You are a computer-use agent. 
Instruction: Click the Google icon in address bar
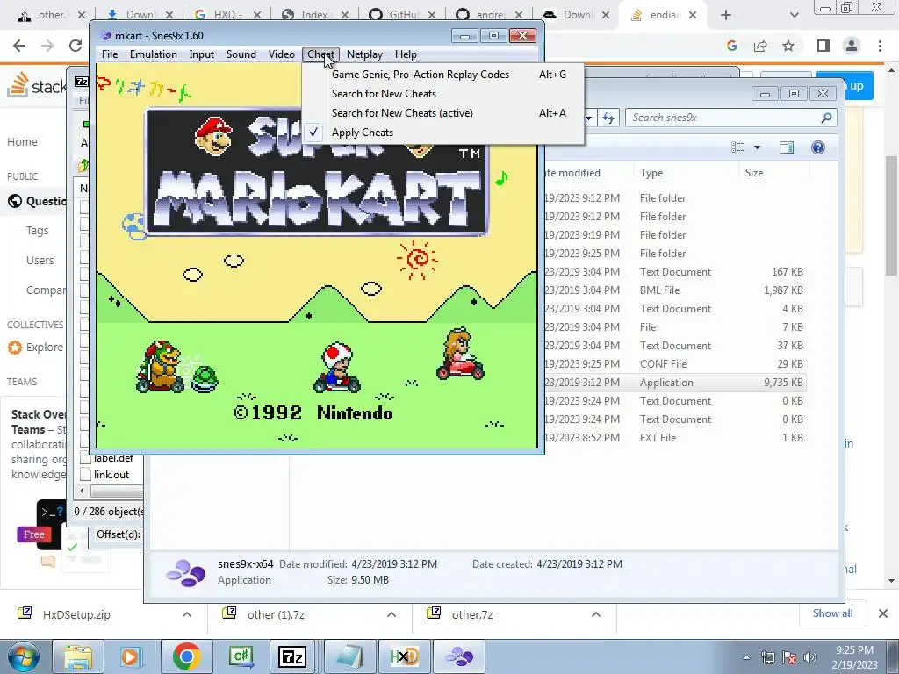coord(731,46)
